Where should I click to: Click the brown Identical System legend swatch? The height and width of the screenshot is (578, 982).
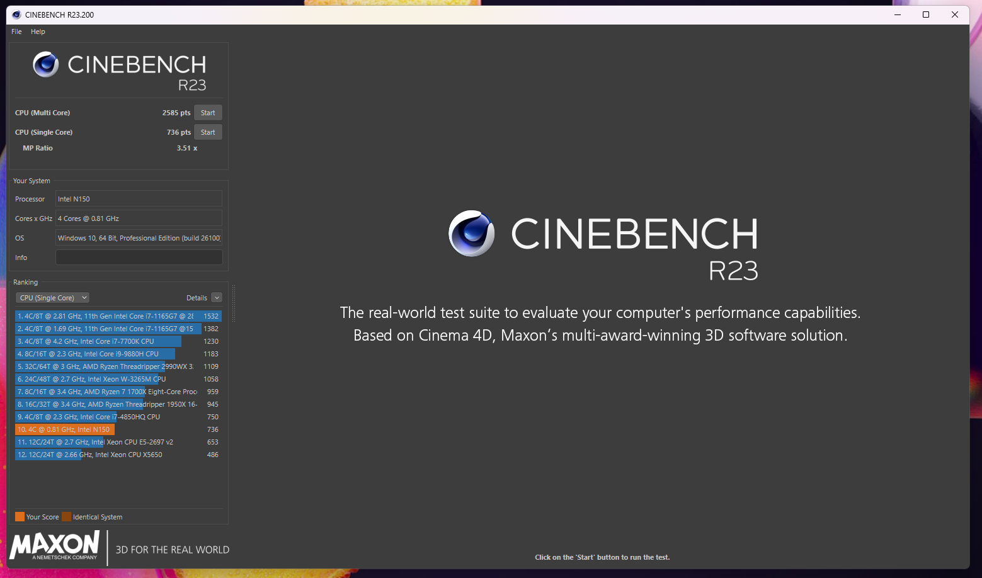[x=66, y=517]
